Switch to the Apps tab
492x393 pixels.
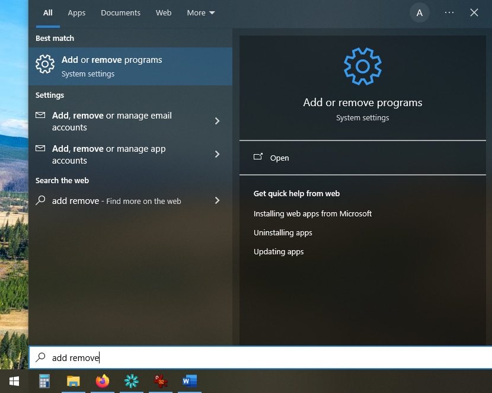coord(76,12)
